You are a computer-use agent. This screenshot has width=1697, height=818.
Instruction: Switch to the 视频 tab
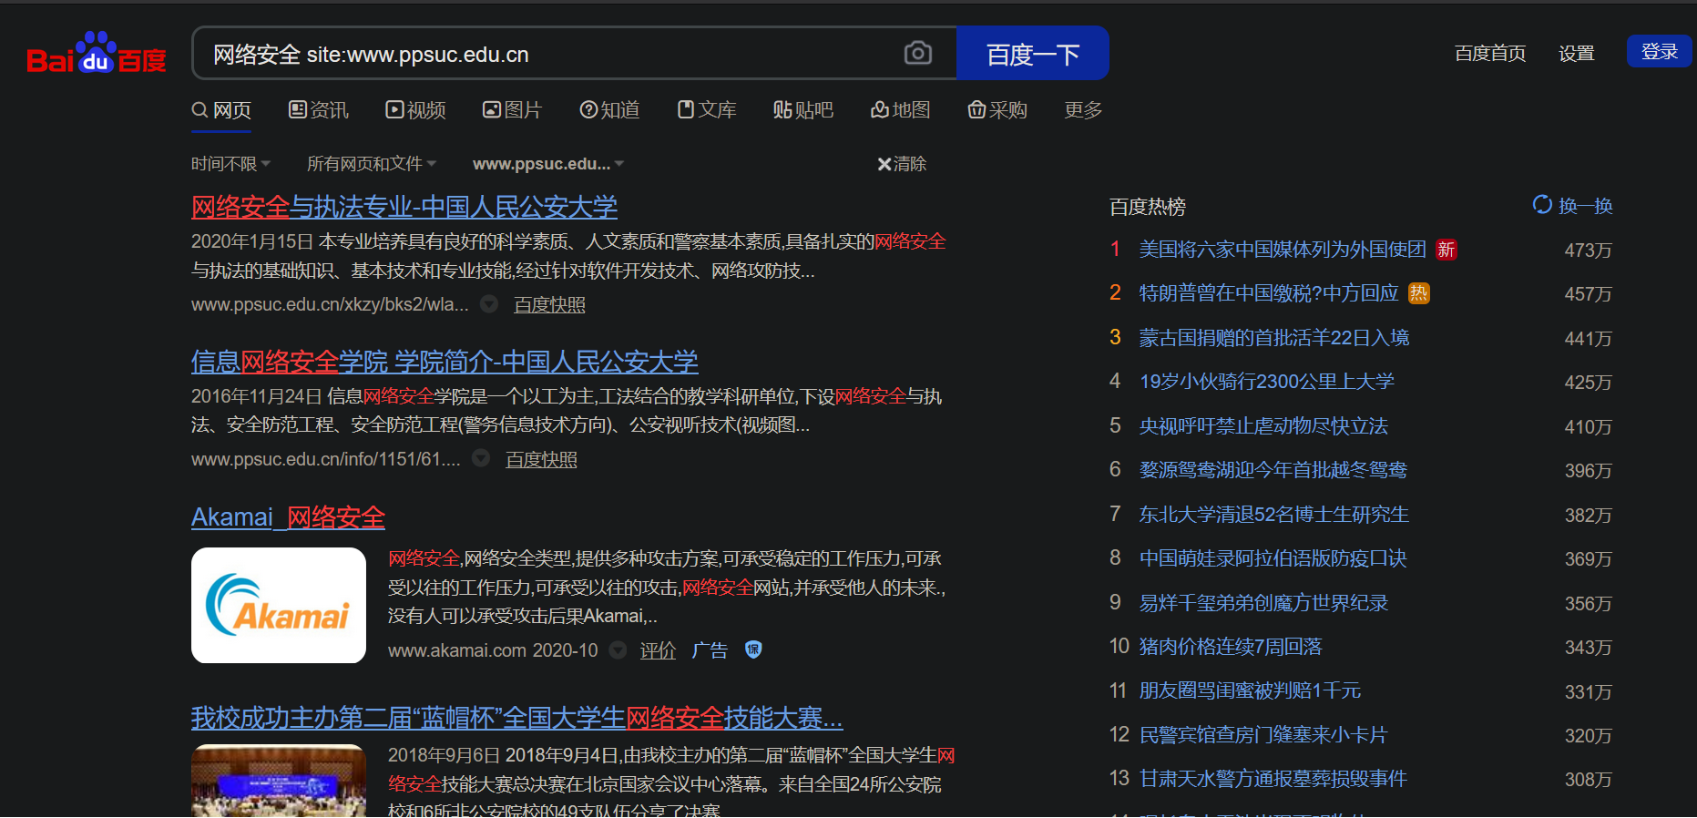pos(416,110)
